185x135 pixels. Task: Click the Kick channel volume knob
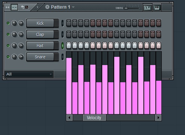coord(21,23)
